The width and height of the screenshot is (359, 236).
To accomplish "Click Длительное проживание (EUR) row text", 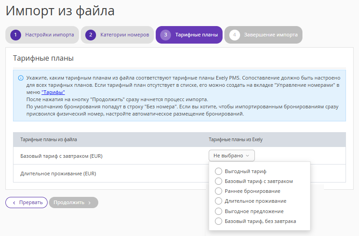I will (58, 174).
